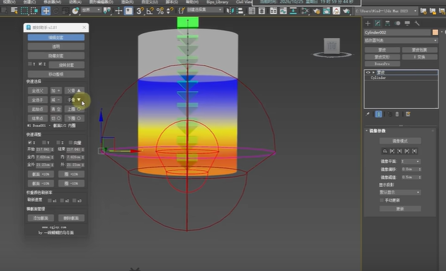Click the blue Edit Envelopes button
Image resolution: width=446 pixels, height=271 pixels.
pyautogui.click(x=56, y=37)
